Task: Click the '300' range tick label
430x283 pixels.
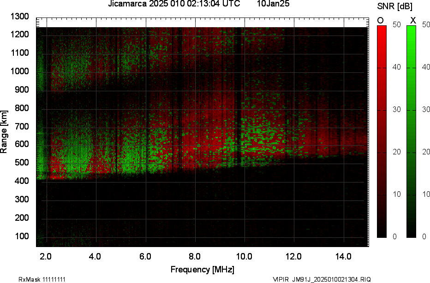Action: pos(21,199)
